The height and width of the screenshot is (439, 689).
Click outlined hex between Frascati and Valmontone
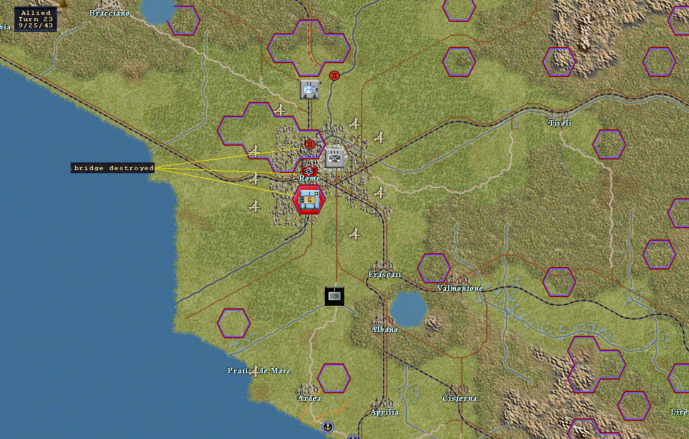(434, 268)
